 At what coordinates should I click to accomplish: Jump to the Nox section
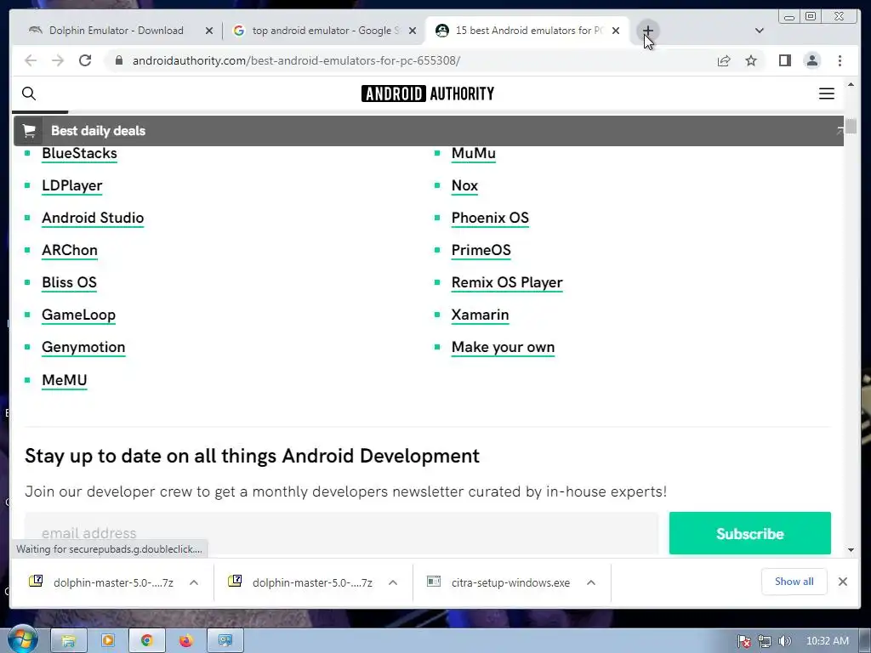pos(464,186)
